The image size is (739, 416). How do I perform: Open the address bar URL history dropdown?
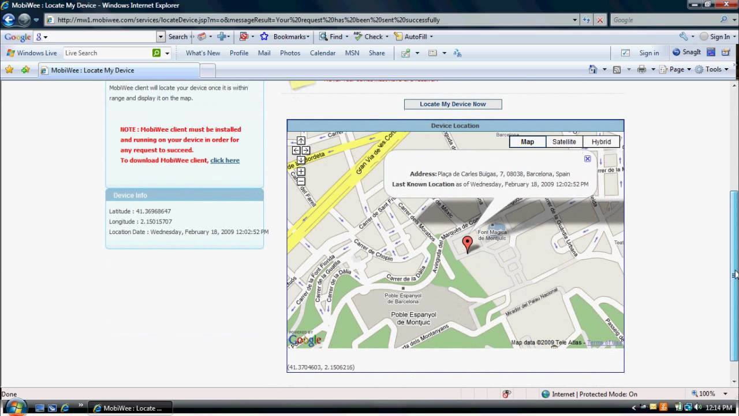click(x=574, y=20)
